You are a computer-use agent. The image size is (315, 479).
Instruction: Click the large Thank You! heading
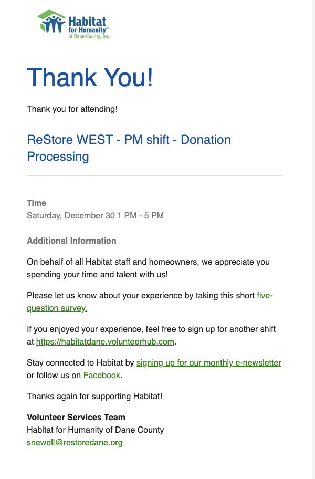point(90,77)
